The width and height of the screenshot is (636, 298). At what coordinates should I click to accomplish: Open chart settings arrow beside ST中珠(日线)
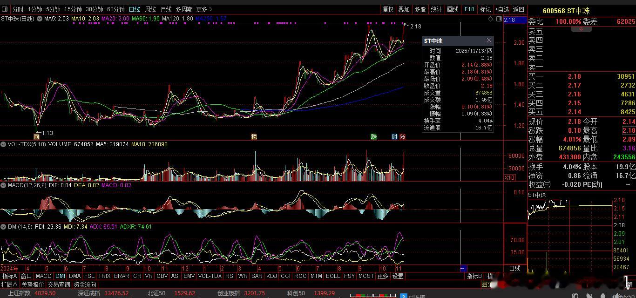click(x=39, y=19)
